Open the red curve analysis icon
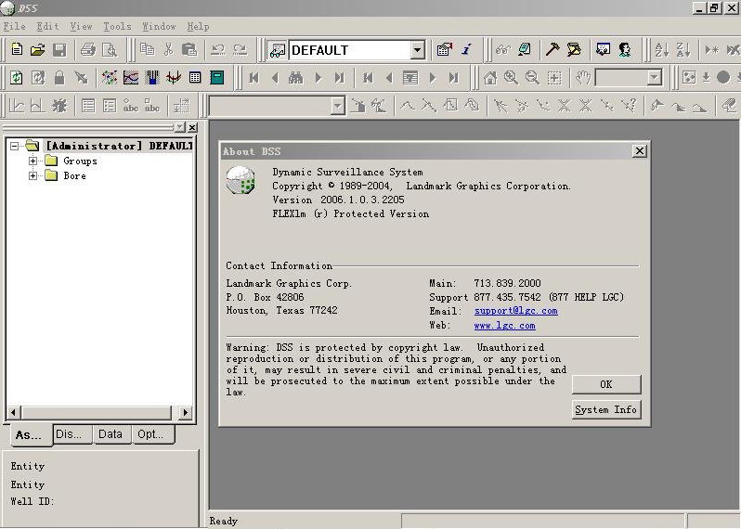Screen dimensions: 741x529 coord(174,77)
